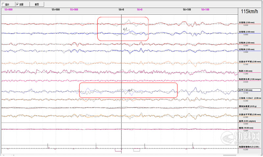Select the 横向加速度 (0.03 g) channel label
Screen dimensions: 263x157
248,106
